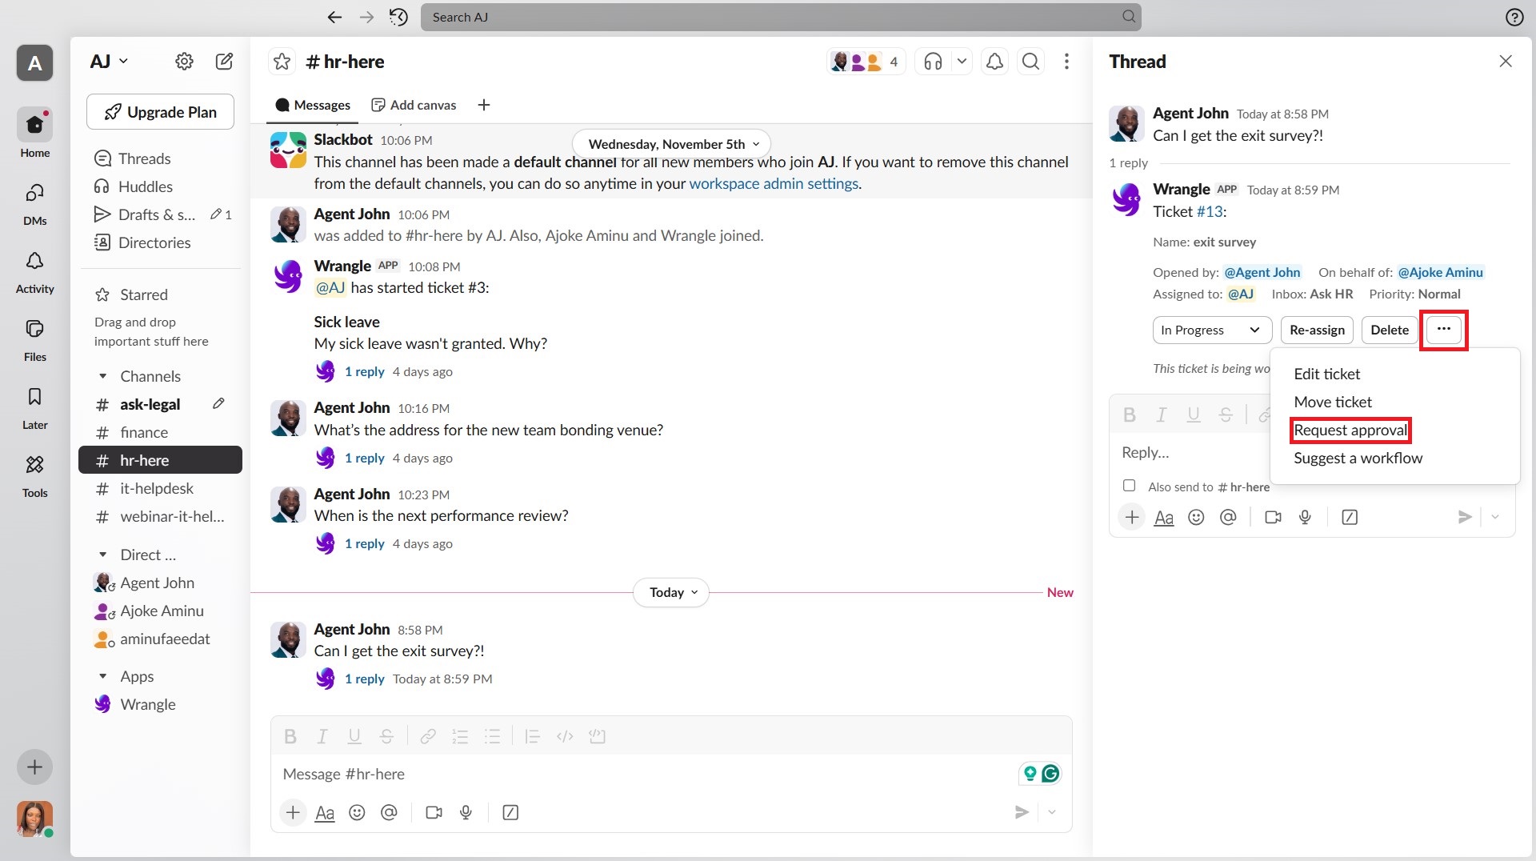1536x861 pixels.
Task: Record a video clip in thread reply
Action: coord(1273,518)
